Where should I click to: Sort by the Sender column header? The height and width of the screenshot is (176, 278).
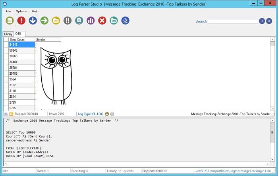pos(48,40)
